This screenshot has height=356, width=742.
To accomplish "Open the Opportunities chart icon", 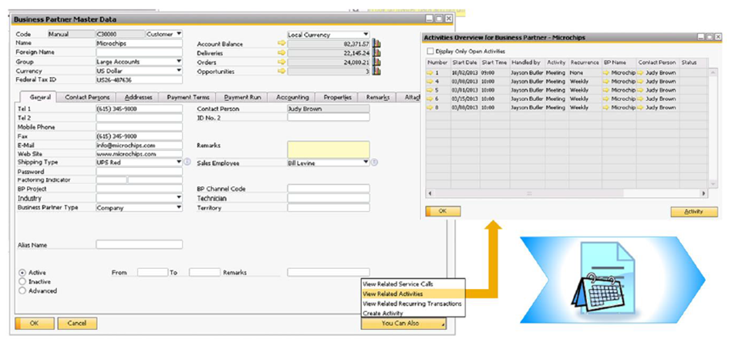I will tap(376, 72).
